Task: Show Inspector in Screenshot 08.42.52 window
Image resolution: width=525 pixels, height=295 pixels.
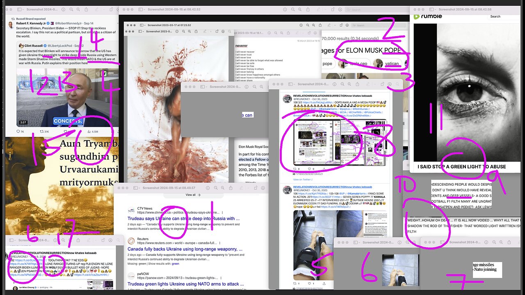Action: 285,9
